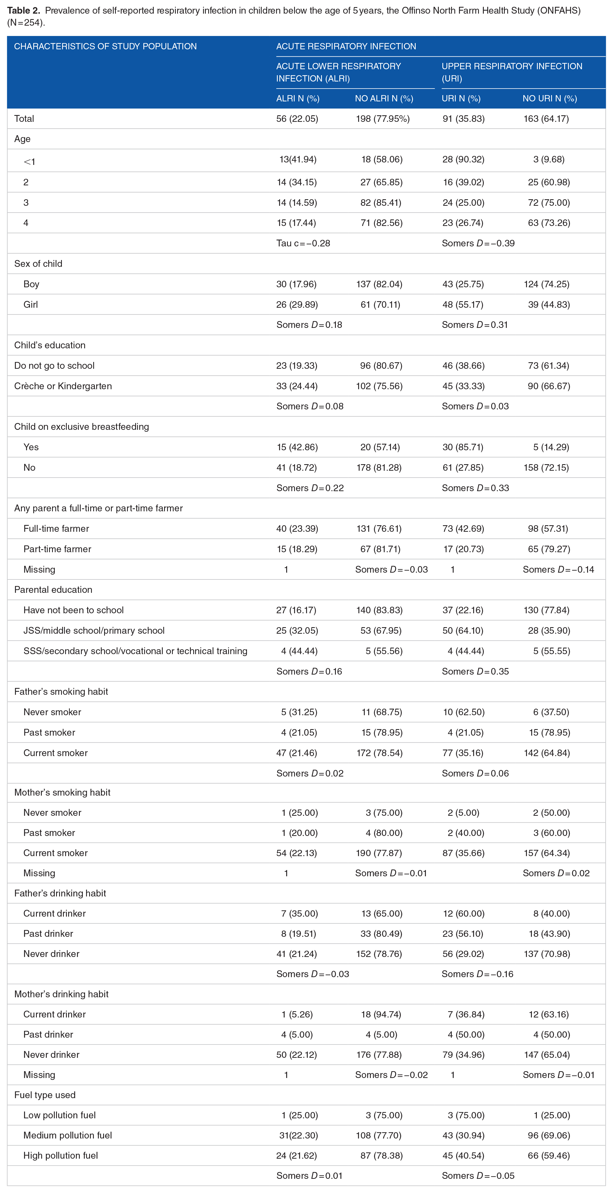Viewport: 613px width, 1193px height.
Task: Select Mother's drinking habit heading
Action: (62, 994)
